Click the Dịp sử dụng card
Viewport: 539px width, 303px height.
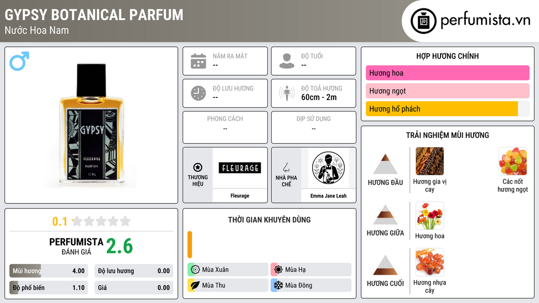(314, 127)
